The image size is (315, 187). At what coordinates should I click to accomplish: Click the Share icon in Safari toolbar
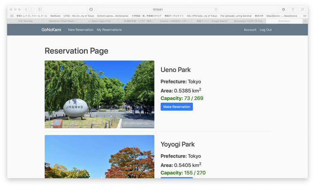pos(293,9)
